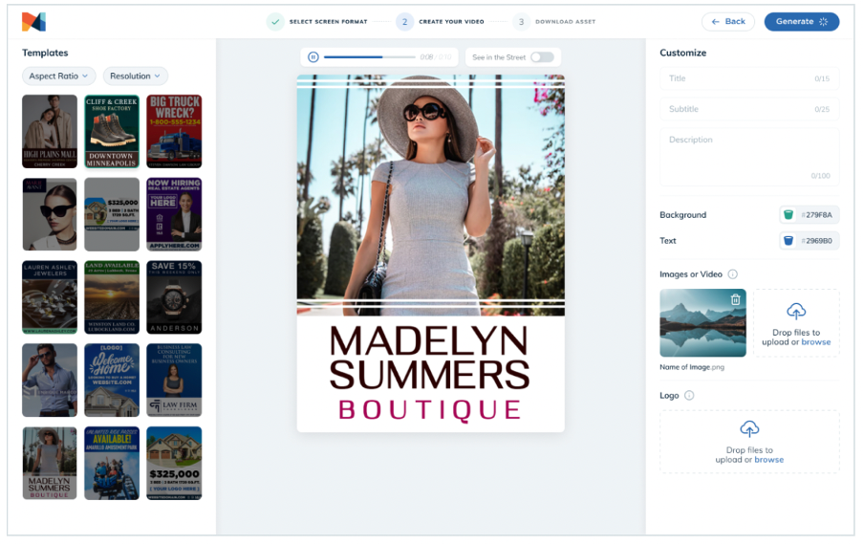
Task: Click browse link in Logo dropzone
Action: tap(768, 460)
